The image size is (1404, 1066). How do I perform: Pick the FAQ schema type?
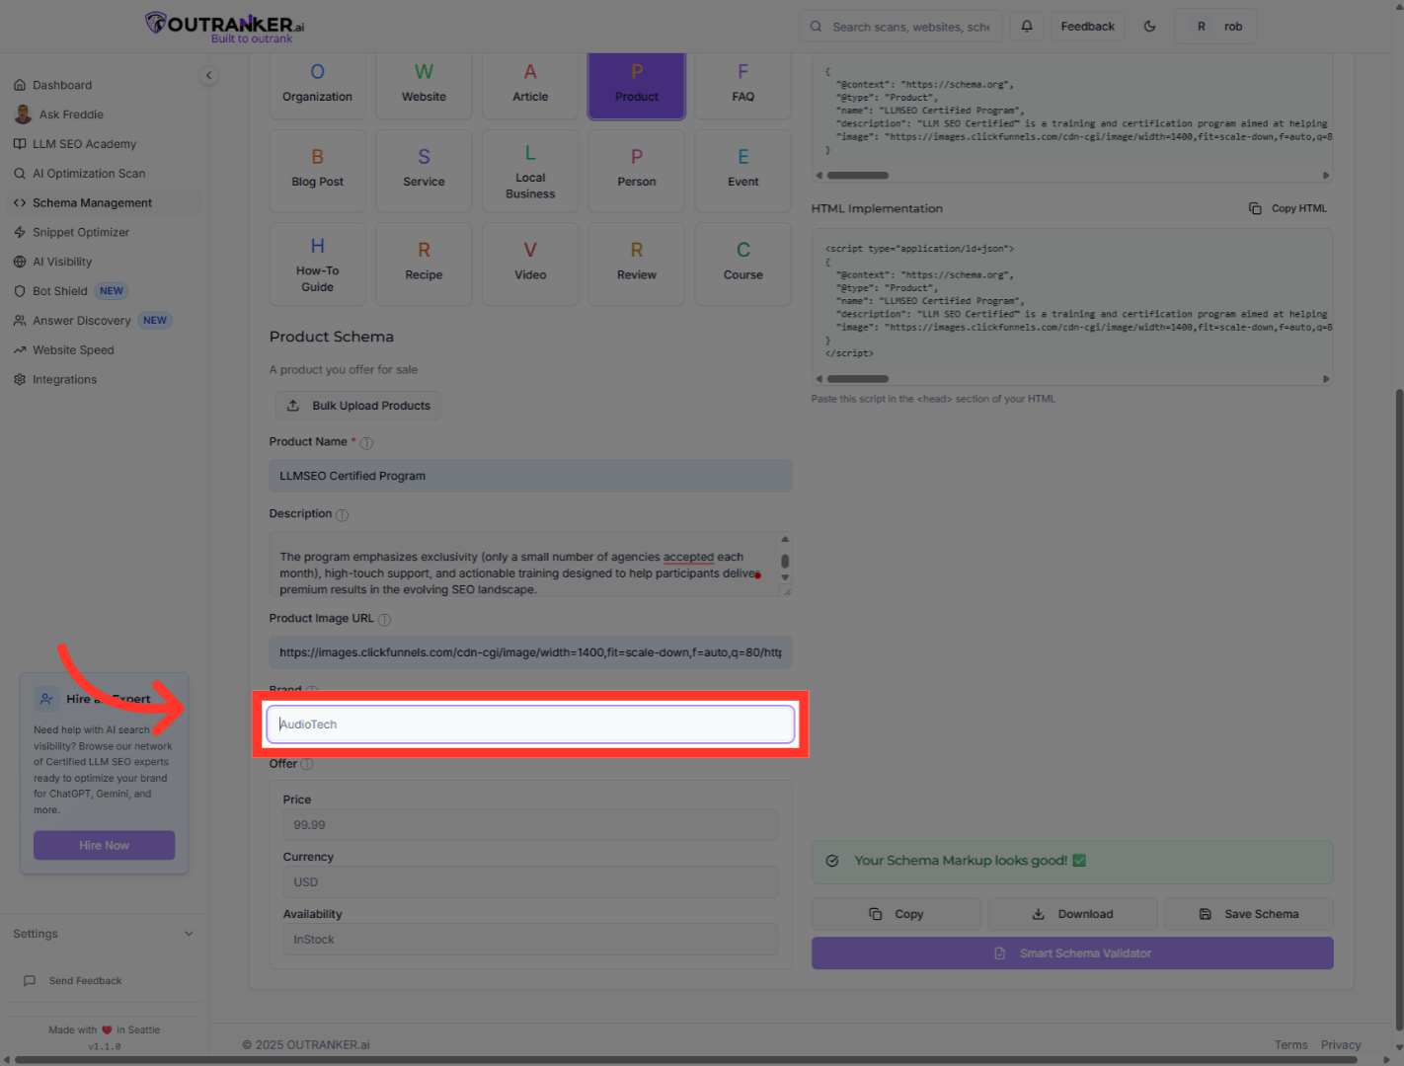743,85
